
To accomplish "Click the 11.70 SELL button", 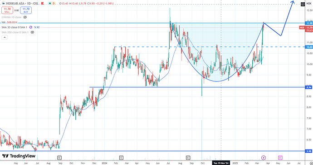I will click(7, 10).
